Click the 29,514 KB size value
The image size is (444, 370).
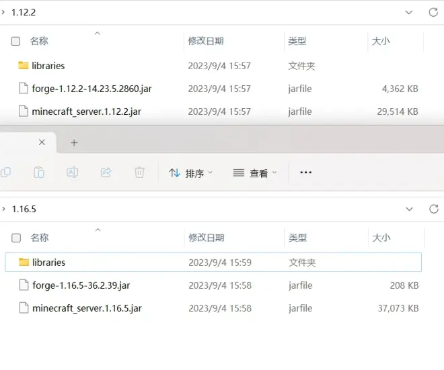point(398,111)
